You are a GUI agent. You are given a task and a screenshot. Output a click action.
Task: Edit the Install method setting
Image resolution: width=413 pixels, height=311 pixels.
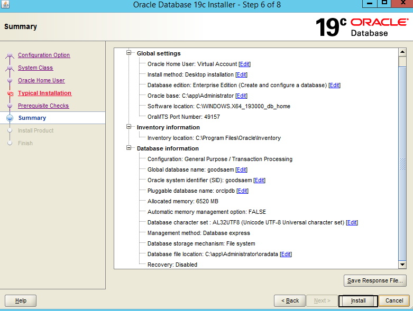coord(241,74)
